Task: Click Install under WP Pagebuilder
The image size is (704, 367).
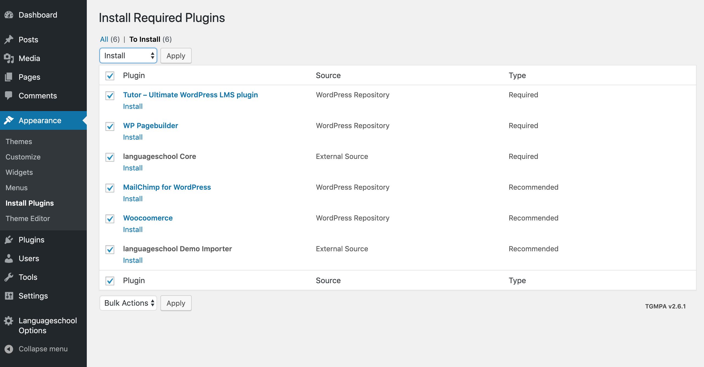Action: coord(133,137)
